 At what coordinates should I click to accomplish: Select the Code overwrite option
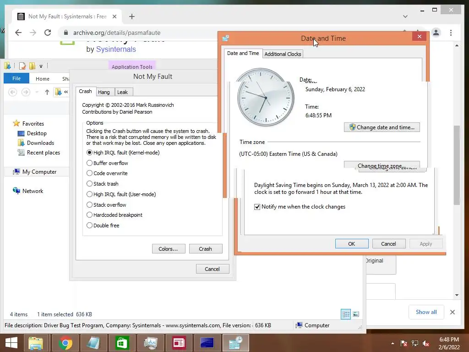point(89,173)
